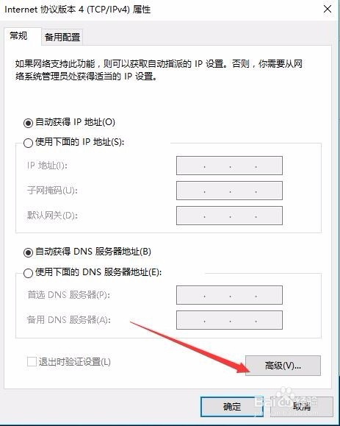Confirm with the 确定 button
This screenshot has height=426, width=340.
232,407
